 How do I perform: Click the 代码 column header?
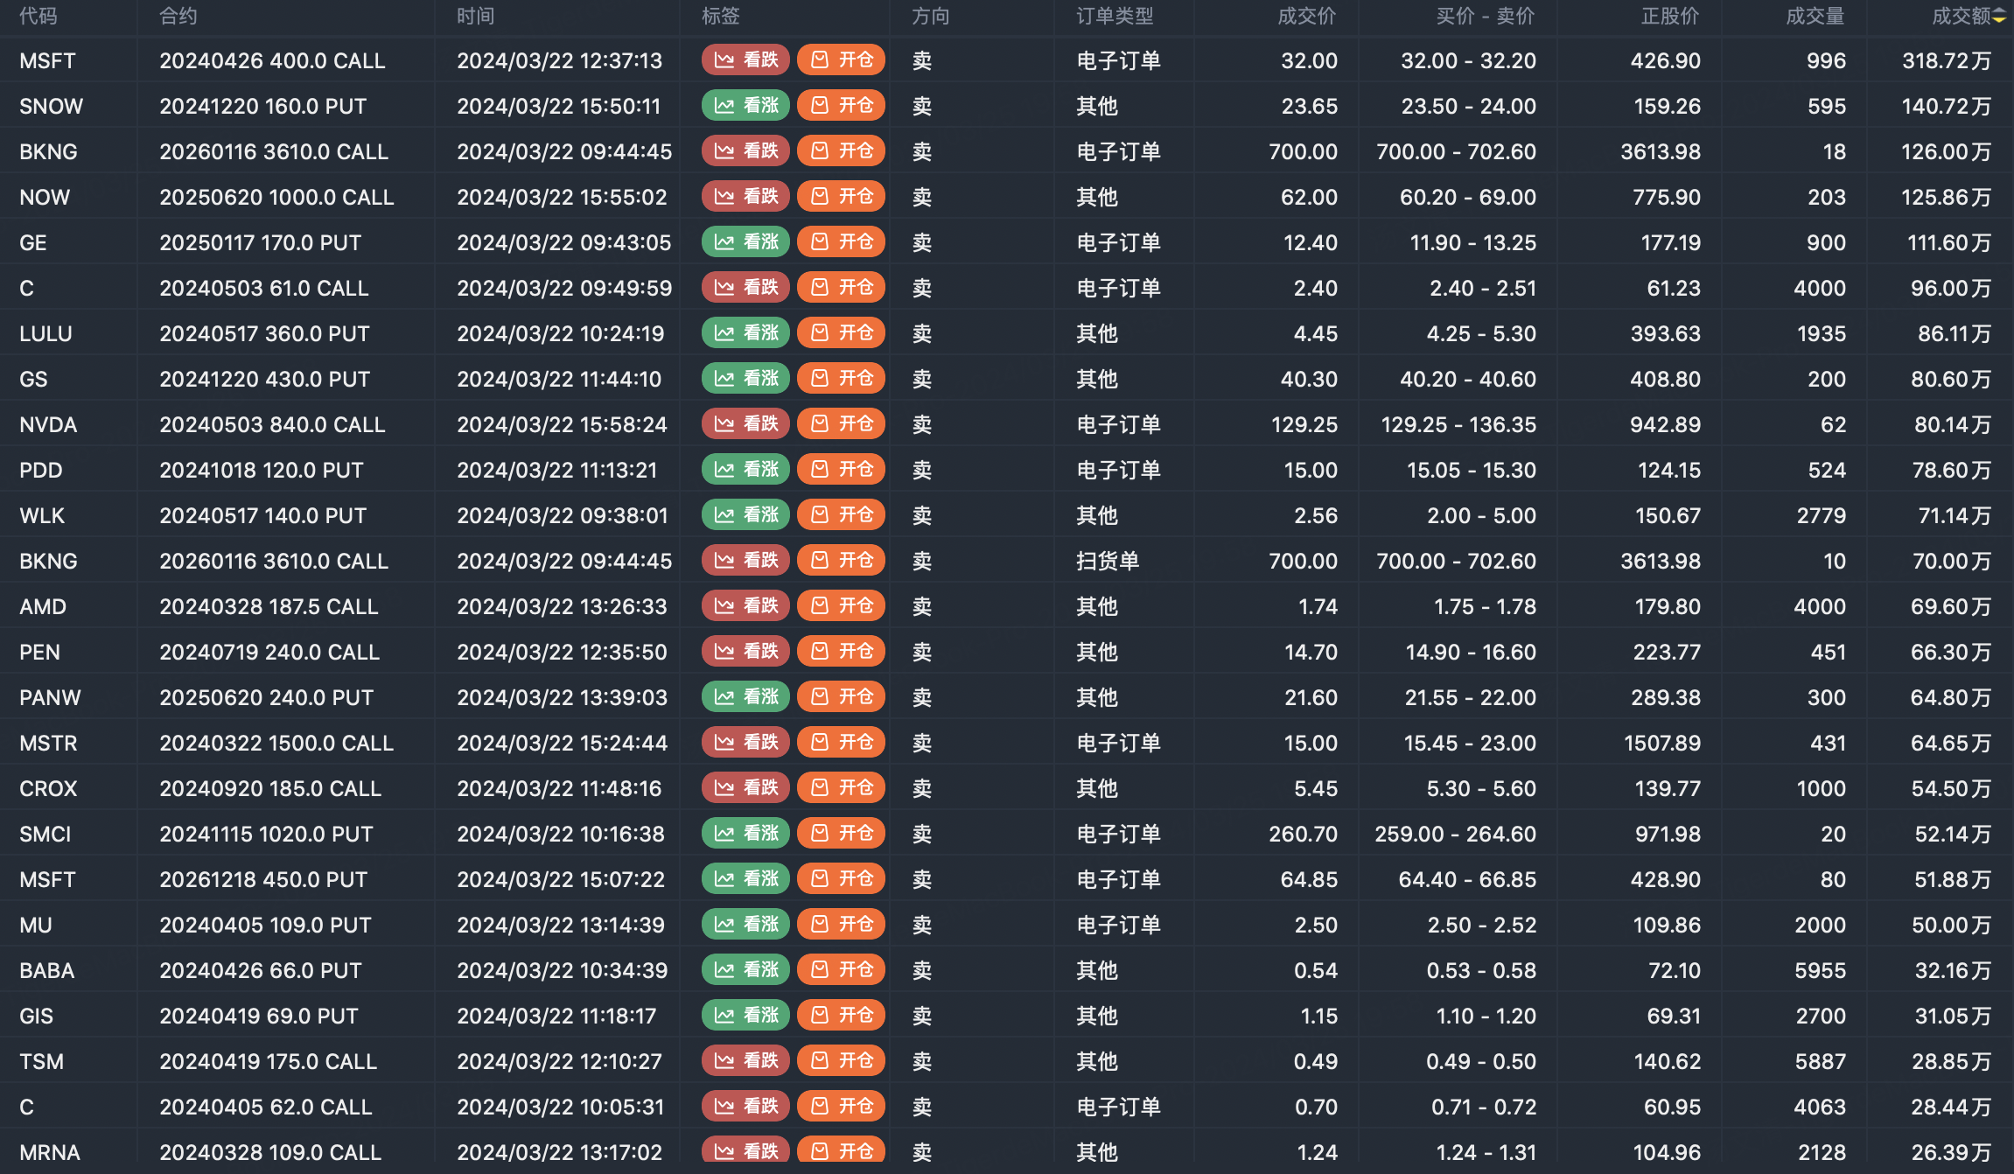[x=38, y=16]
